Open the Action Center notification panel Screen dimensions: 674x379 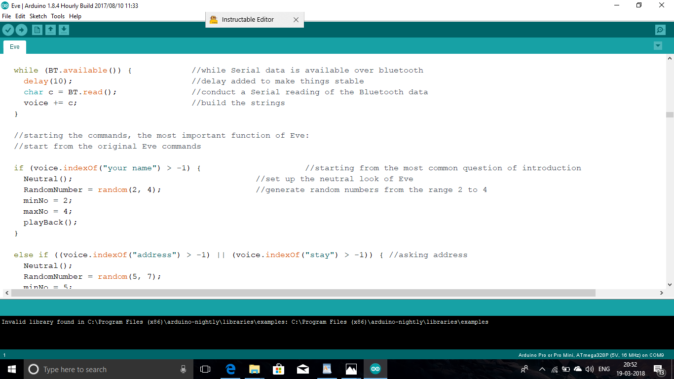point(658,369)
